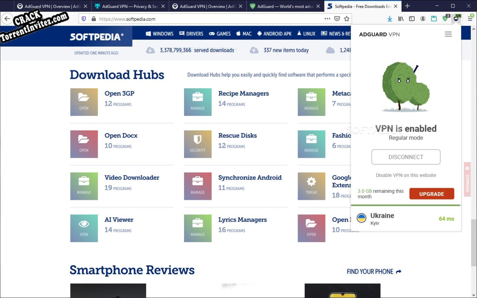Image resolution: width=477 pixels, height=298 pixels.
Task: Open the hamburger menu inside the AdGuard VPN popup
Action: [448, 34]
